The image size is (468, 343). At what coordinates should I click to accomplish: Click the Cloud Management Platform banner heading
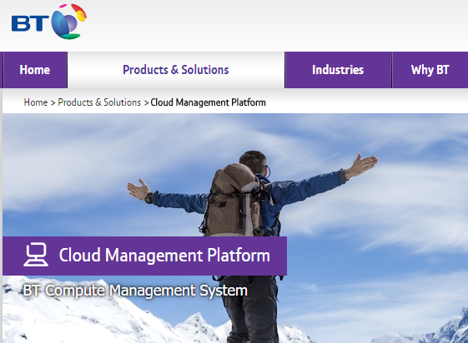(x=164, y=256)
